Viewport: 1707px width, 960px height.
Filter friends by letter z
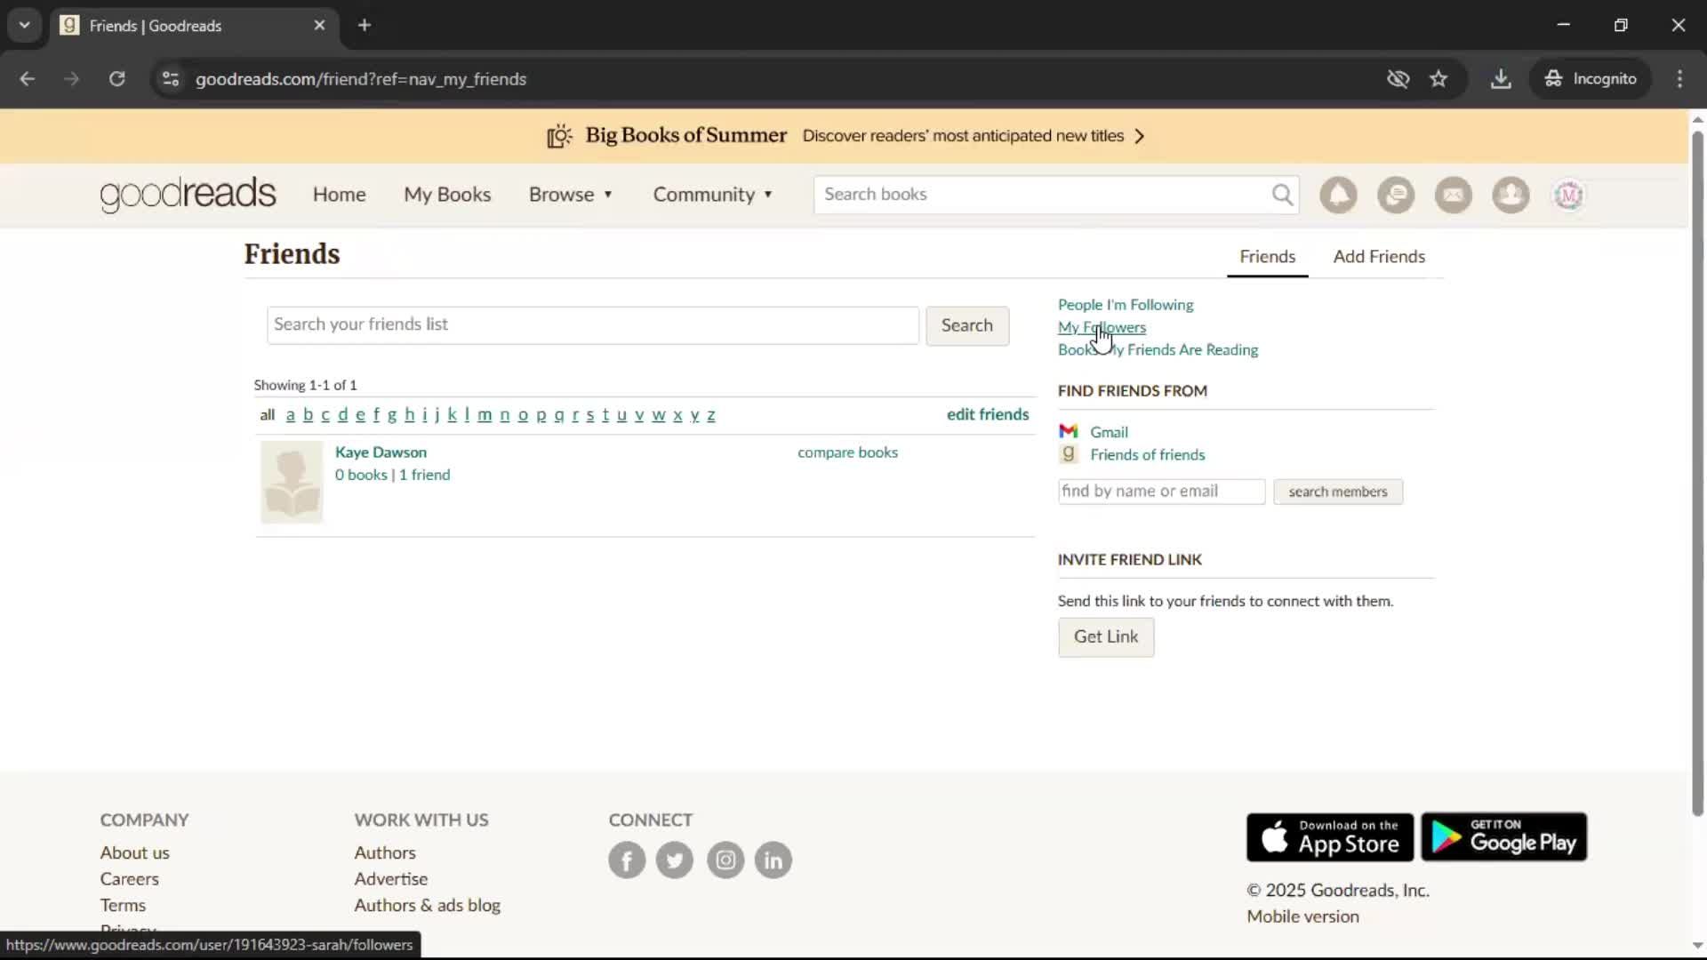coord(710,415)
